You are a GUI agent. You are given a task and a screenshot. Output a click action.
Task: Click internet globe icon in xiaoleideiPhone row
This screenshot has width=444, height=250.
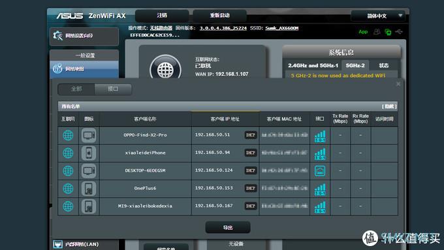point(68,153)
